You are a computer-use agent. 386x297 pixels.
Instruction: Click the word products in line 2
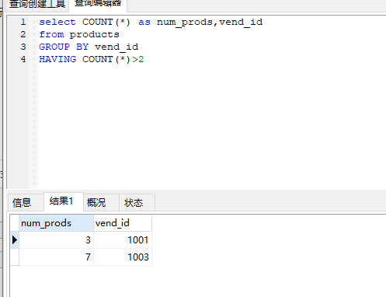(x=95, y=34)
